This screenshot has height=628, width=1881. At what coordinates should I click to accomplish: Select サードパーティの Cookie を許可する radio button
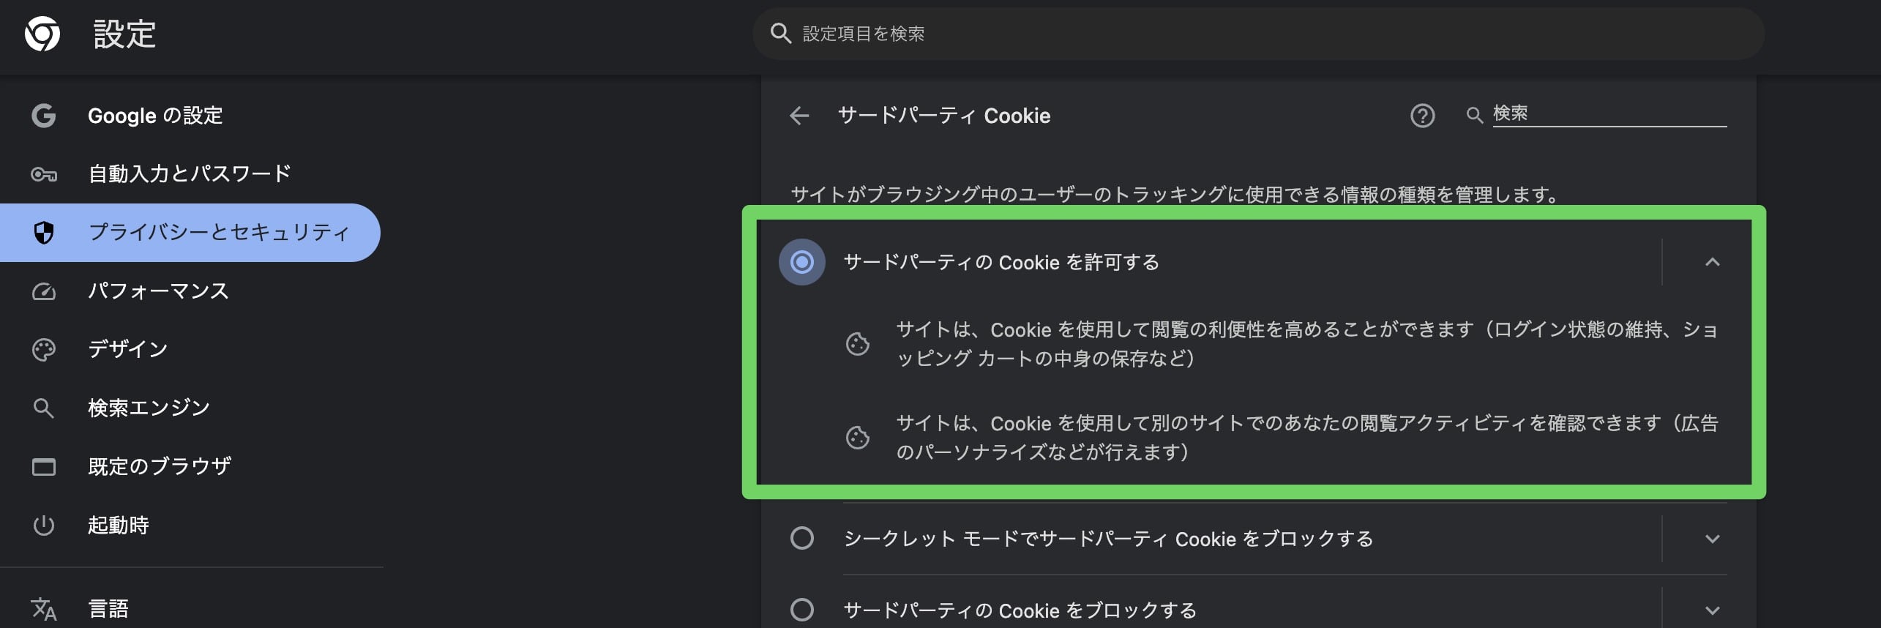tap(804, 261)
